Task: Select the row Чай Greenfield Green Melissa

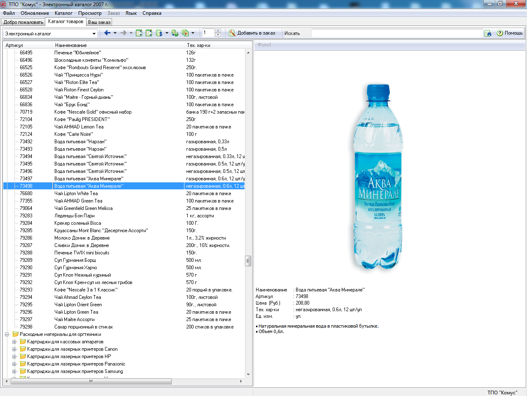Action: point(124,208)
